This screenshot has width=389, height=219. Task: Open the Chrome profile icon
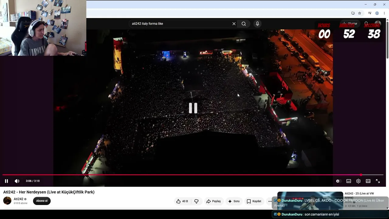pos(377,13)
